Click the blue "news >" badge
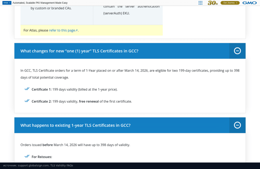 (7, 3)
